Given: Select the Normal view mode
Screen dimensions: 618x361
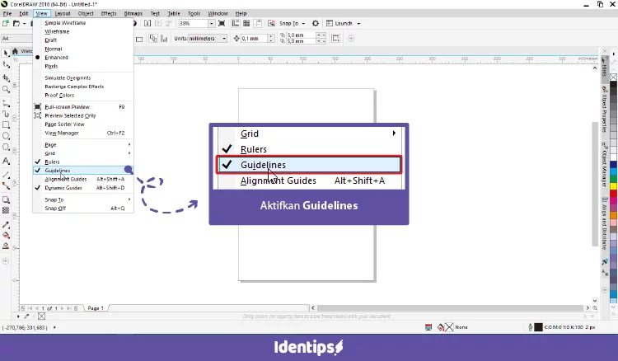Looking at the screenshot, I should pyautogui.click(x=83, y=49).
